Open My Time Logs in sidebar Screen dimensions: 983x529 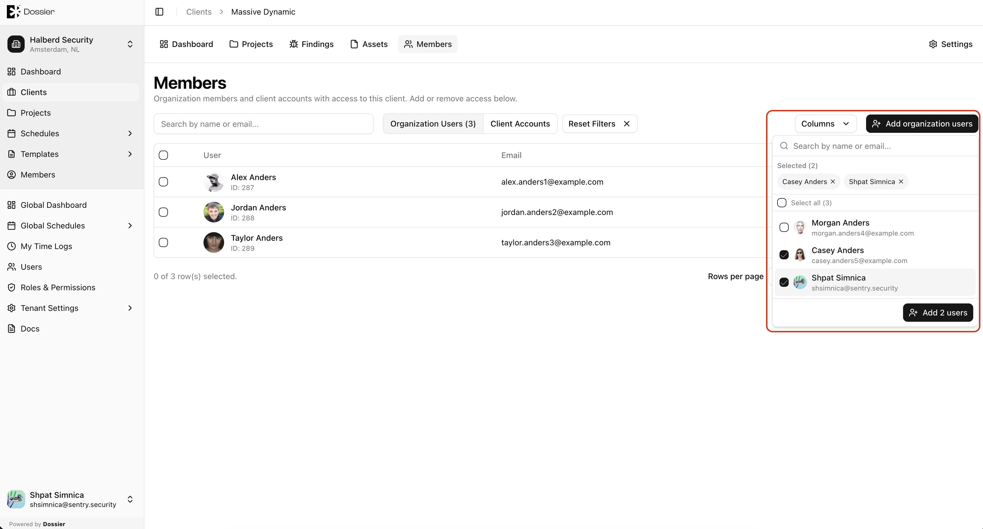pyautogui.click(x=71, y=246)
